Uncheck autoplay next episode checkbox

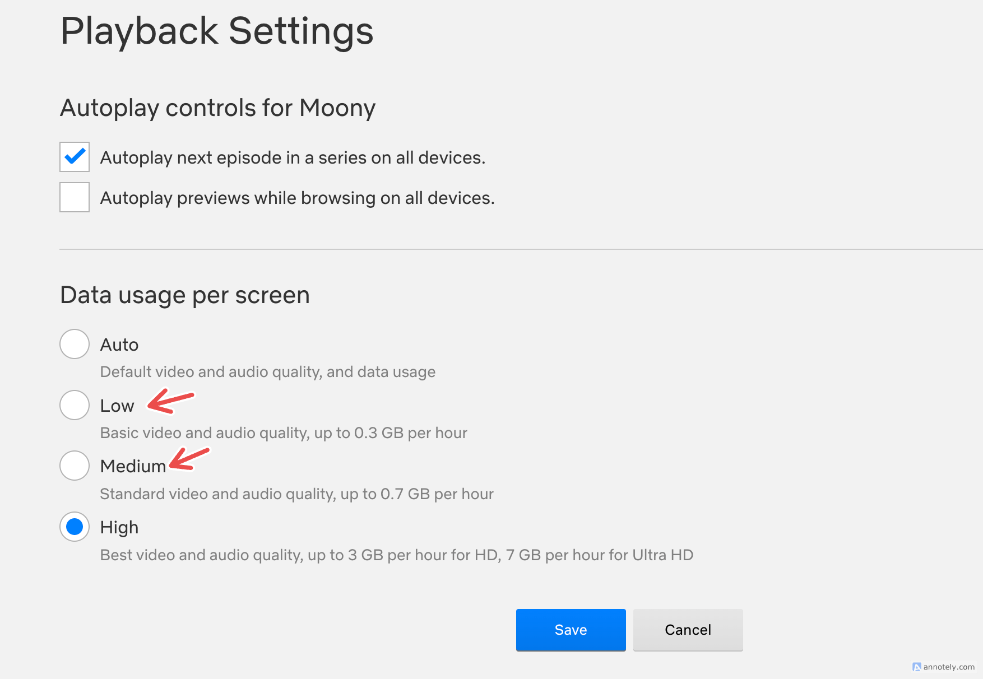coord(75,157)
